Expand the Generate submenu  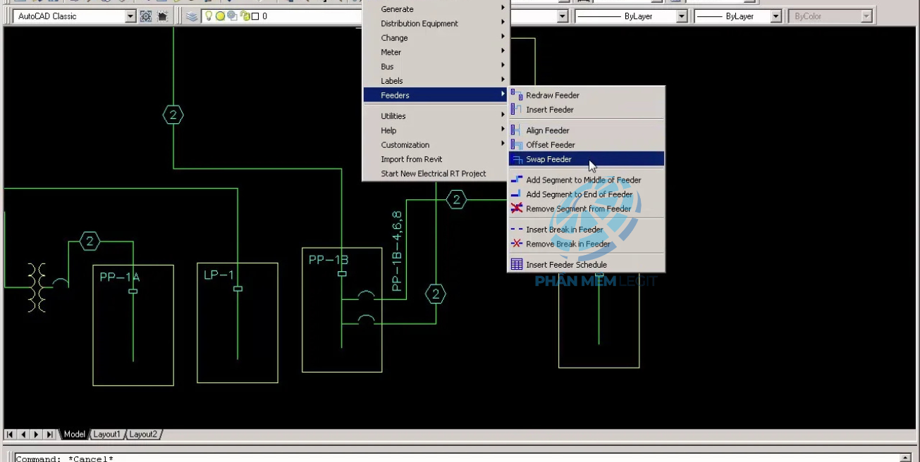pos(436,9)
